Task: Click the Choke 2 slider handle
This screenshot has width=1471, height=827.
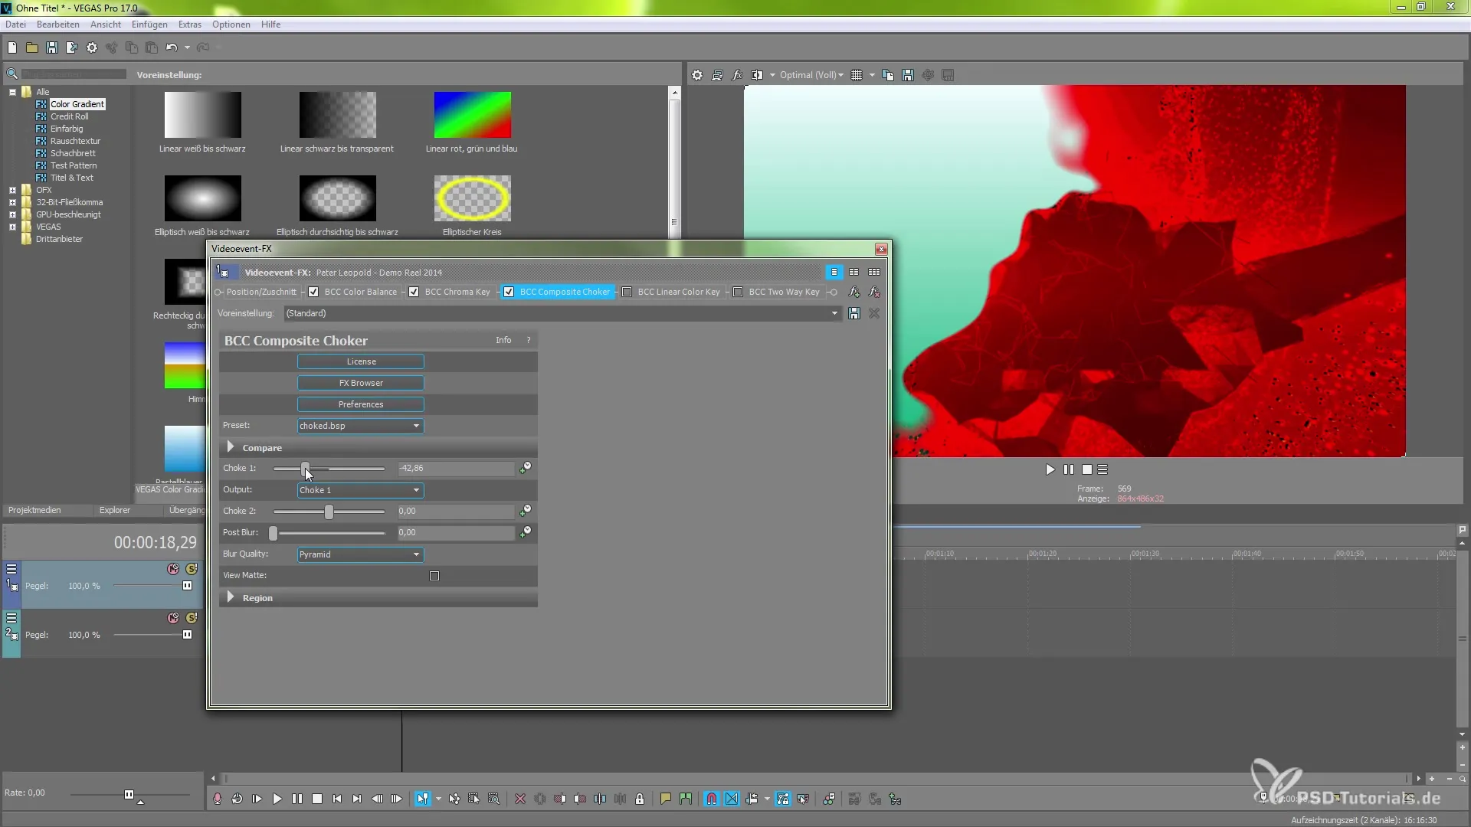Action: coord(329,512)
